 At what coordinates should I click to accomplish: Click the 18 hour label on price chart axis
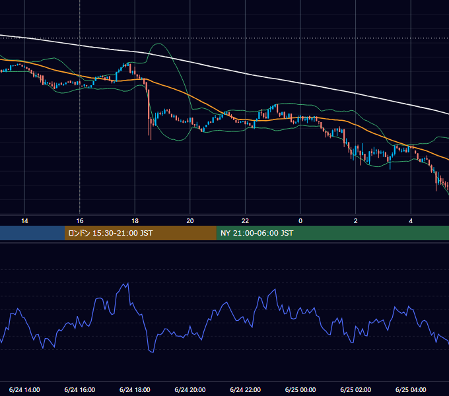(135, 221)
